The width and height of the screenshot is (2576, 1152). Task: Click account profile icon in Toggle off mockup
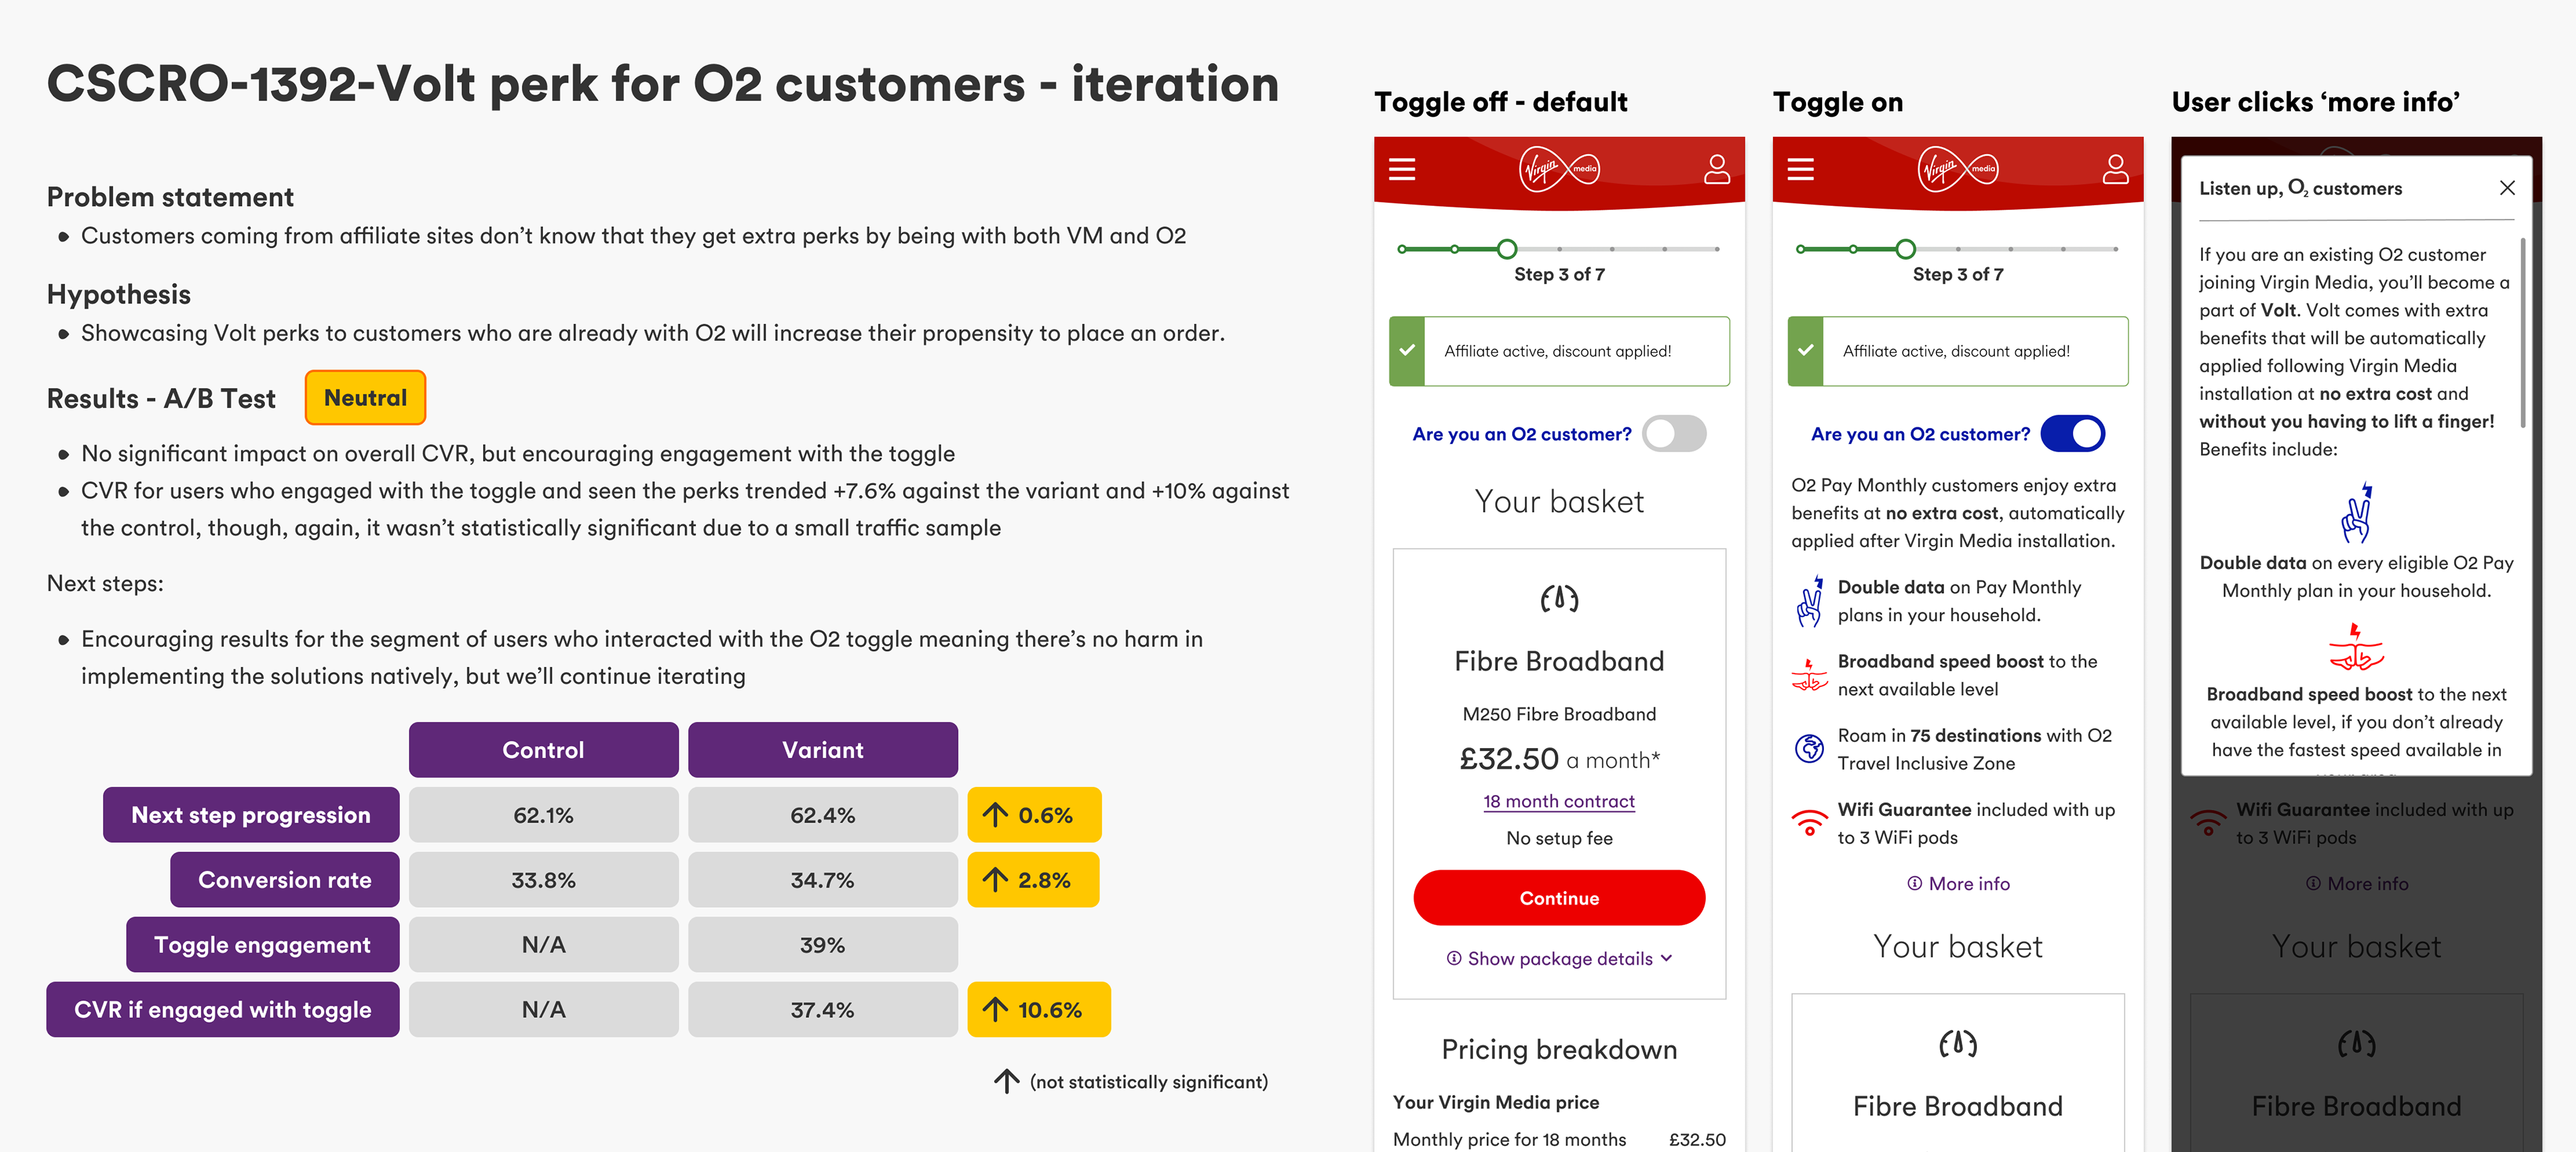(x=1717, y=168)
